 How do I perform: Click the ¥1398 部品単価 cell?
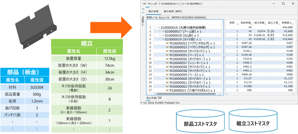pos(245,86)
